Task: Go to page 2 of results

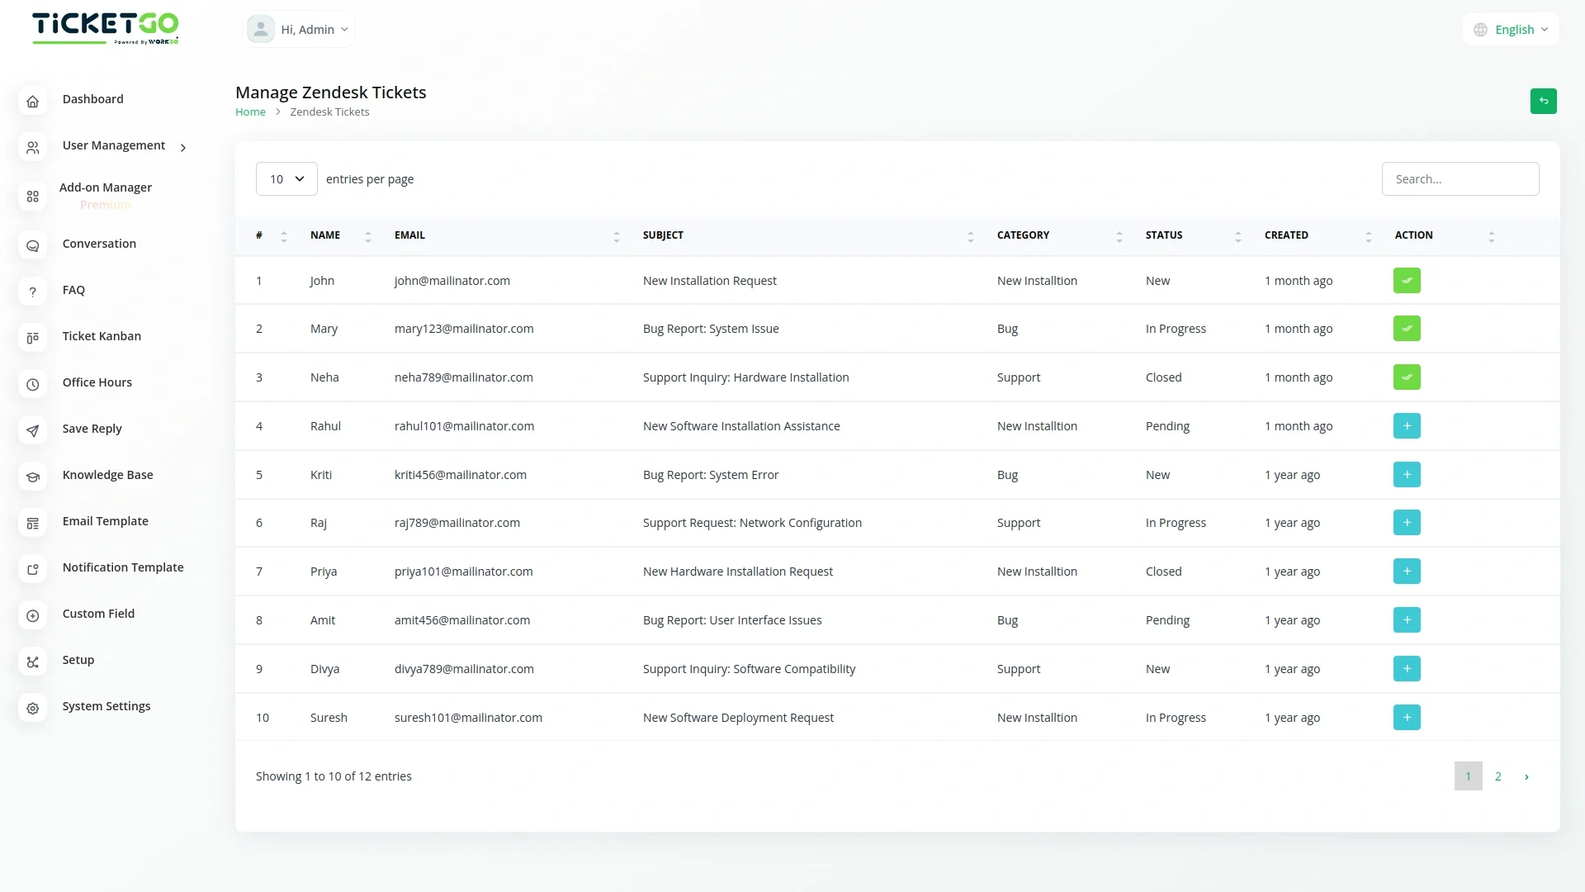Action: click(1497, 776)
